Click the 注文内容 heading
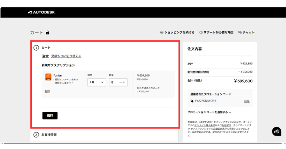Image resolution: width=286 pixels, height=149 pixels. point(195,49)
